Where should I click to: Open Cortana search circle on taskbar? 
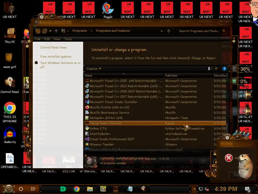(21, 189)
